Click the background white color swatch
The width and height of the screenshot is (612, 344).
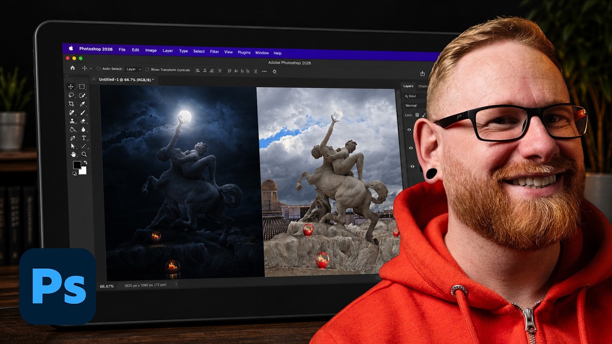[x=84, y=171]
